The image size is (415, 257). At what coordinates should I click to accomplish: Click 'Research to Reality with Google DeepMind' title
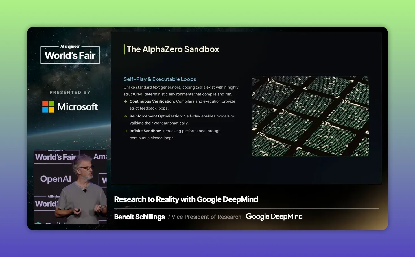coord(186,199)
